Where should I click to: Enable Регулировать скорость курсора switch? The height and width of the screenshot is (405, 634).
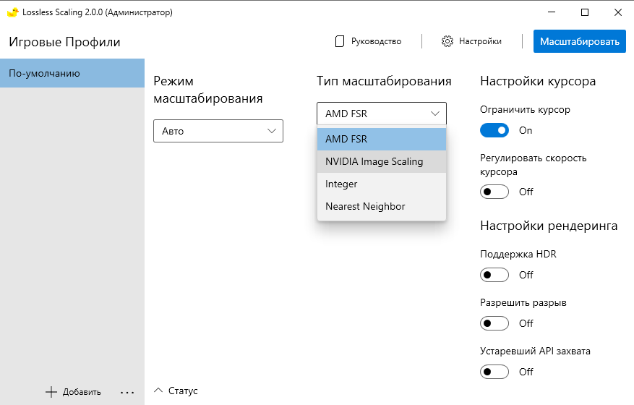click(x=495, y=192)
